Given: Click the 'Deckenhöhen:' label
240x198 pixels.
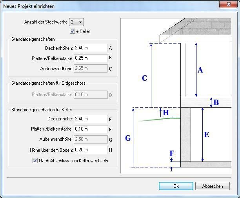Looking at the screenshot, I should click(59, 48).
